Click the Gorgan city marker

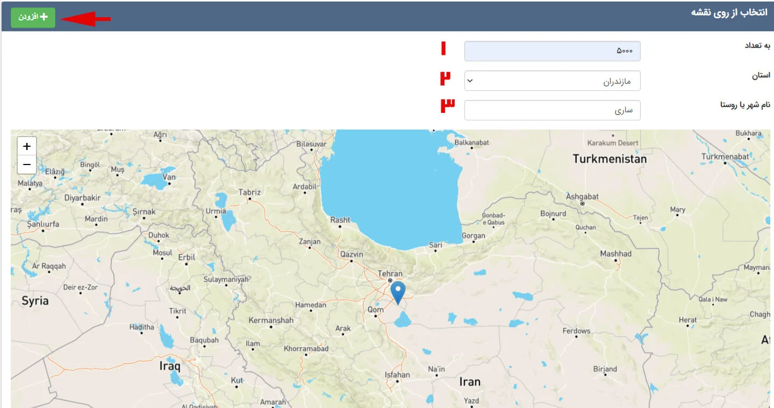click(x=473, y=236)
